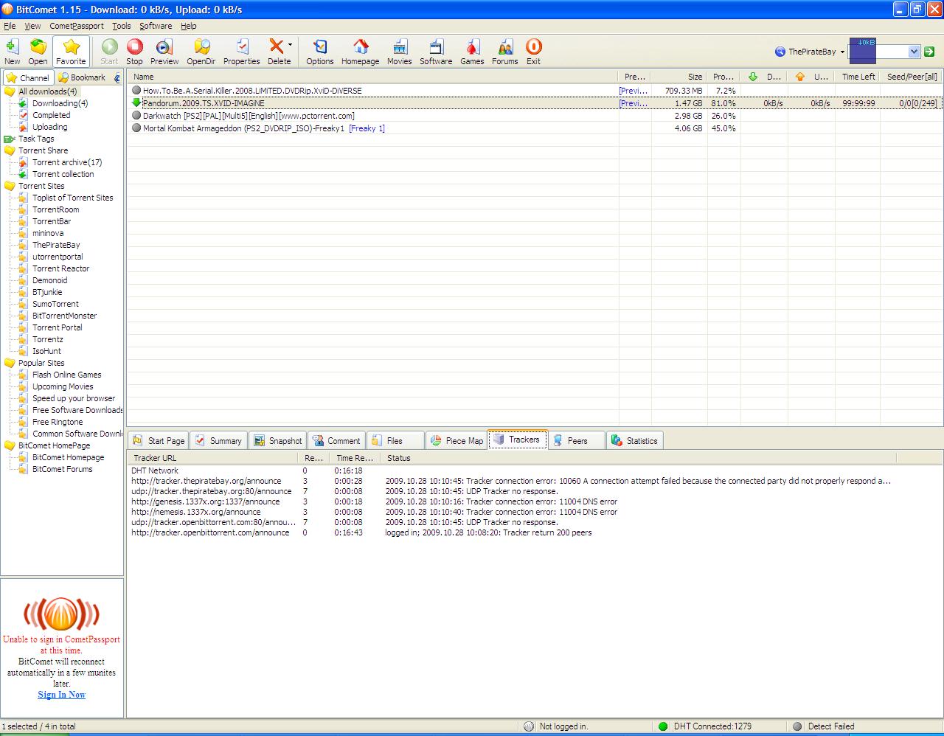Open task Properties
Image resolution: width=944 pixels, height=736 pixels.
click(x=242, y=52)
